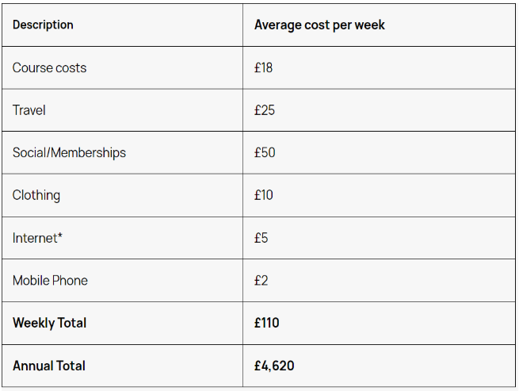
Task: Click the £10 clothing cost
Action: (x=264, y=195)
